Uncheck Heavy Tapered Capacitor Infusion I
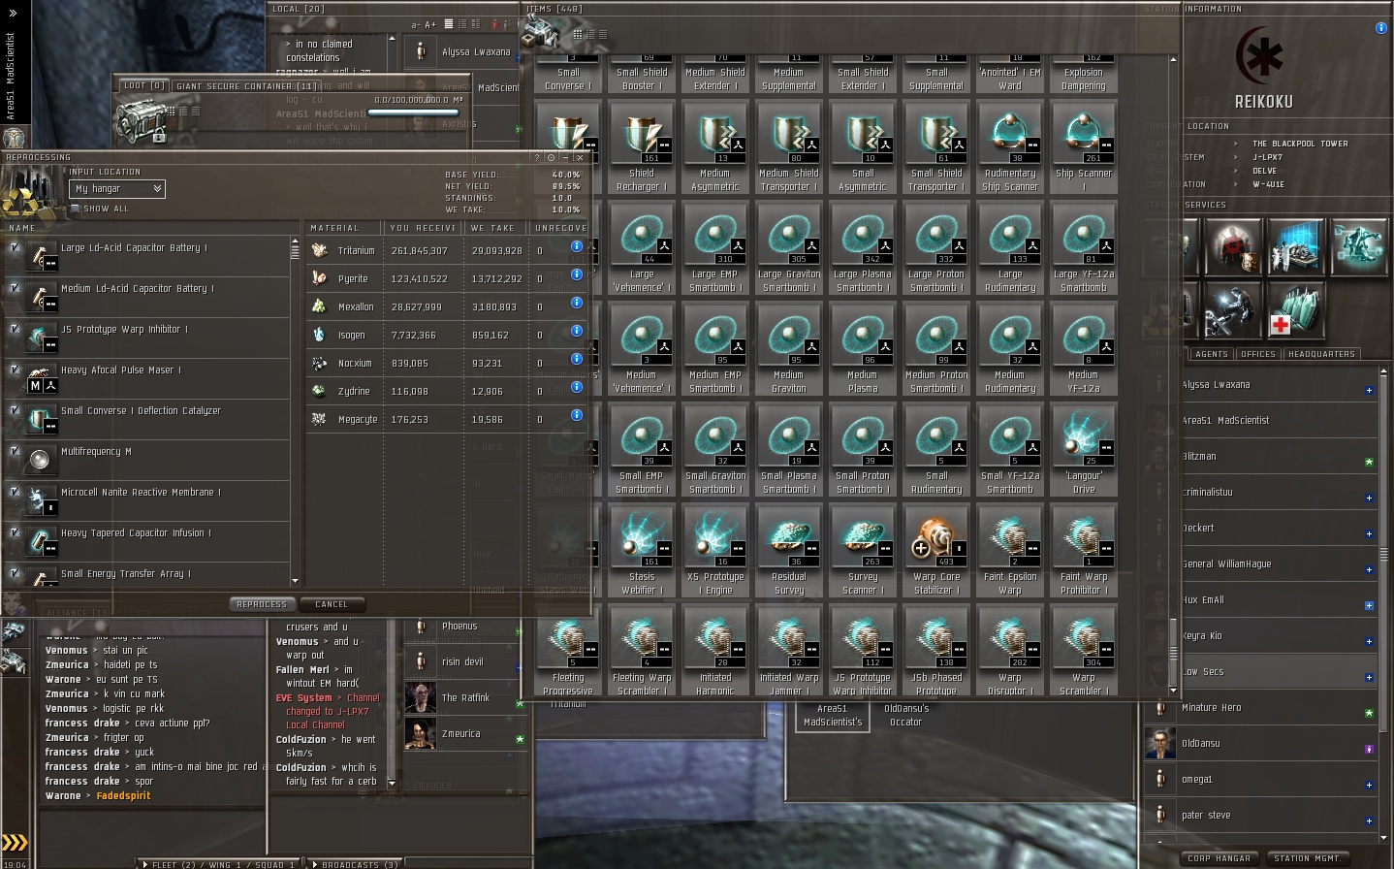1394x869 pixels. point(15,532)
